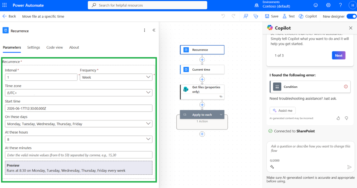Select the Current time node
This screenshot has width=357, height=188.
pos(202,70)
